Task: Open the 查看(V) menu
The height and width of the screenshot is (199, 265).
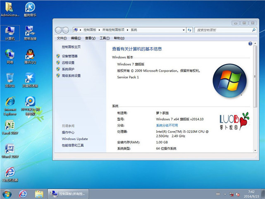Action: pyautogui.click(x=90, y=38)
